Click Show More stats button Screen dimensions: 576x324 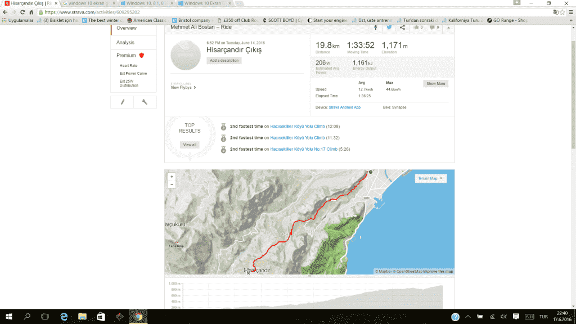click(x=435, y=83)
